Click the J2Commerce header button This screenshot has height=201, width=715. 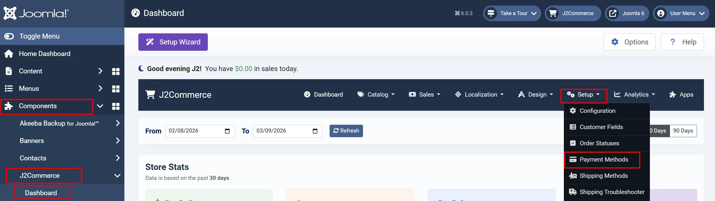pyautogui.click(x=573, y=13)
